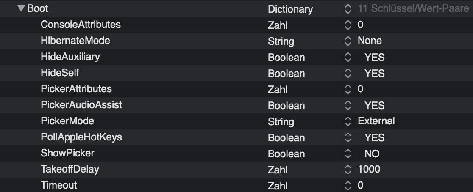Open type stepper for HideSelf row
Viewport: 473px width, 192px height.
coord(348,73)
